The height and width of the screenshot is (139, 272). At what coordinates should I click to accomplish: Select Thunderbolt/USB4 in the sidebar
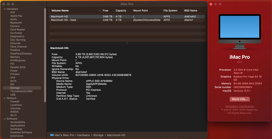(x=21, y=91)
